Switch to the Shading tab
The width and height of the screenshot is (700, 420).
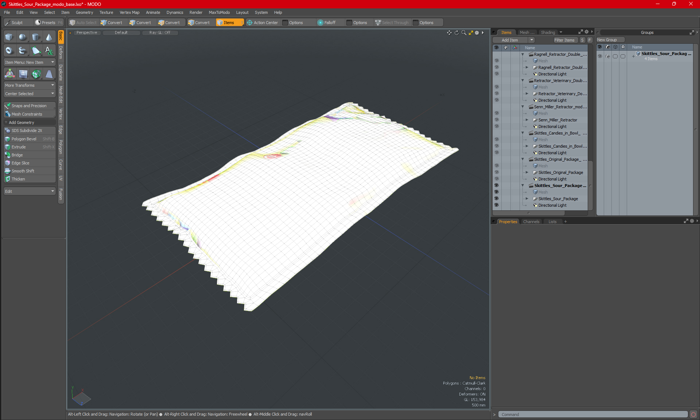(548, 32)
